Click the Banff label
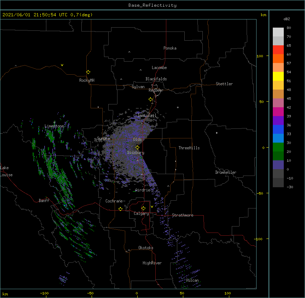This screenshot has width=305, height=298. tap(44, 201)
